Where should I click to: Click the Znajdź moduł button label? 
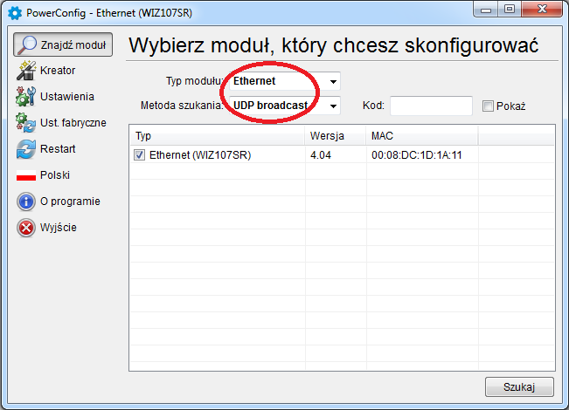pyautogui.click(x=73, y=44)
